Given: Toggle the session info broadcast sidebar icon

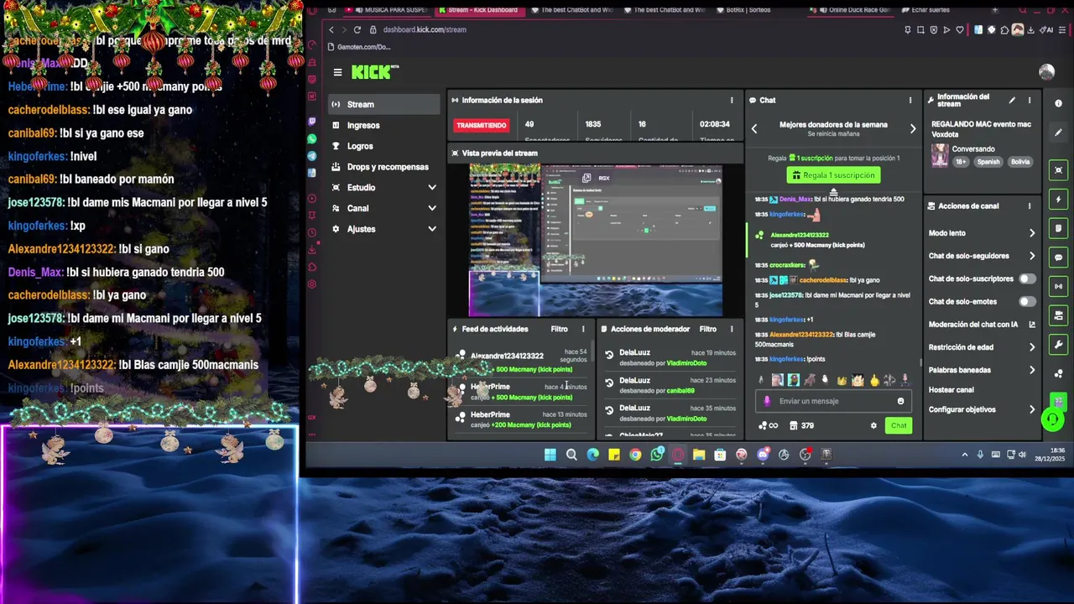Looking at the screenshot, I should [x=1058, y=286].
